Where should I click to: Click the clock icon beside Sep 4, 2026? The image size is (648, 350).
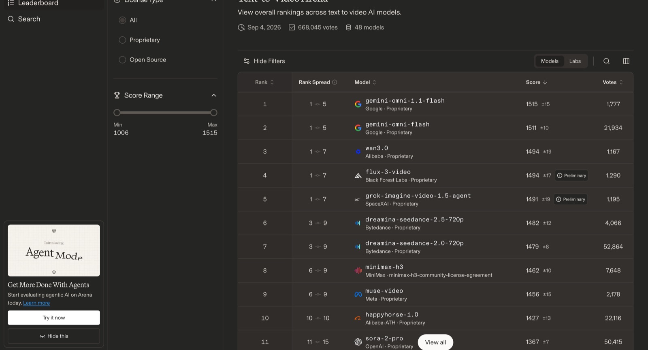coord(241,27)
